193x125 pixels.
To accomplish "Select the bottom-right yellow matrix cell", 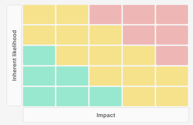I will [x=172, y=97].
